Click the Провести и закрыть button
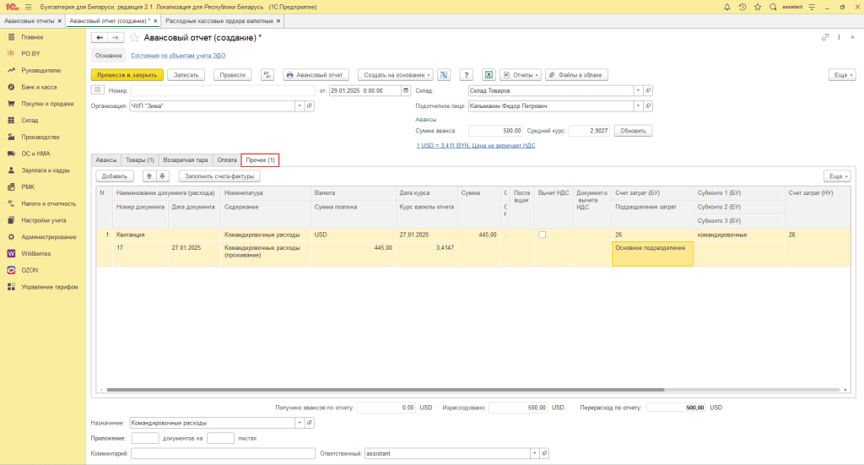864x465 pixels. pyautogui.click(x=127, y=75)
